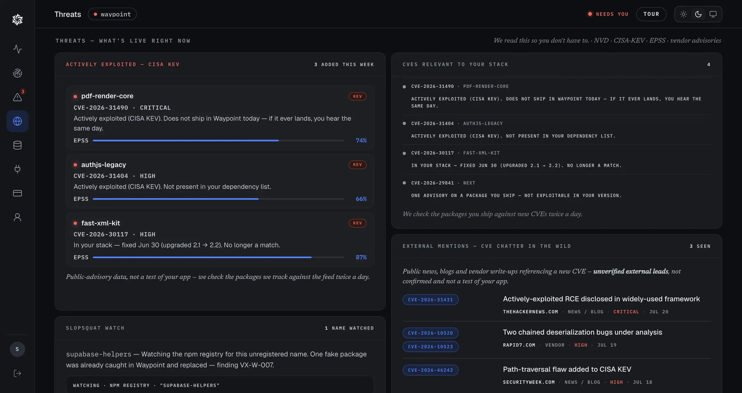742x393 pixels.
Task: Click the KEV badge on authjs-legacy
Action: point(357,165)
